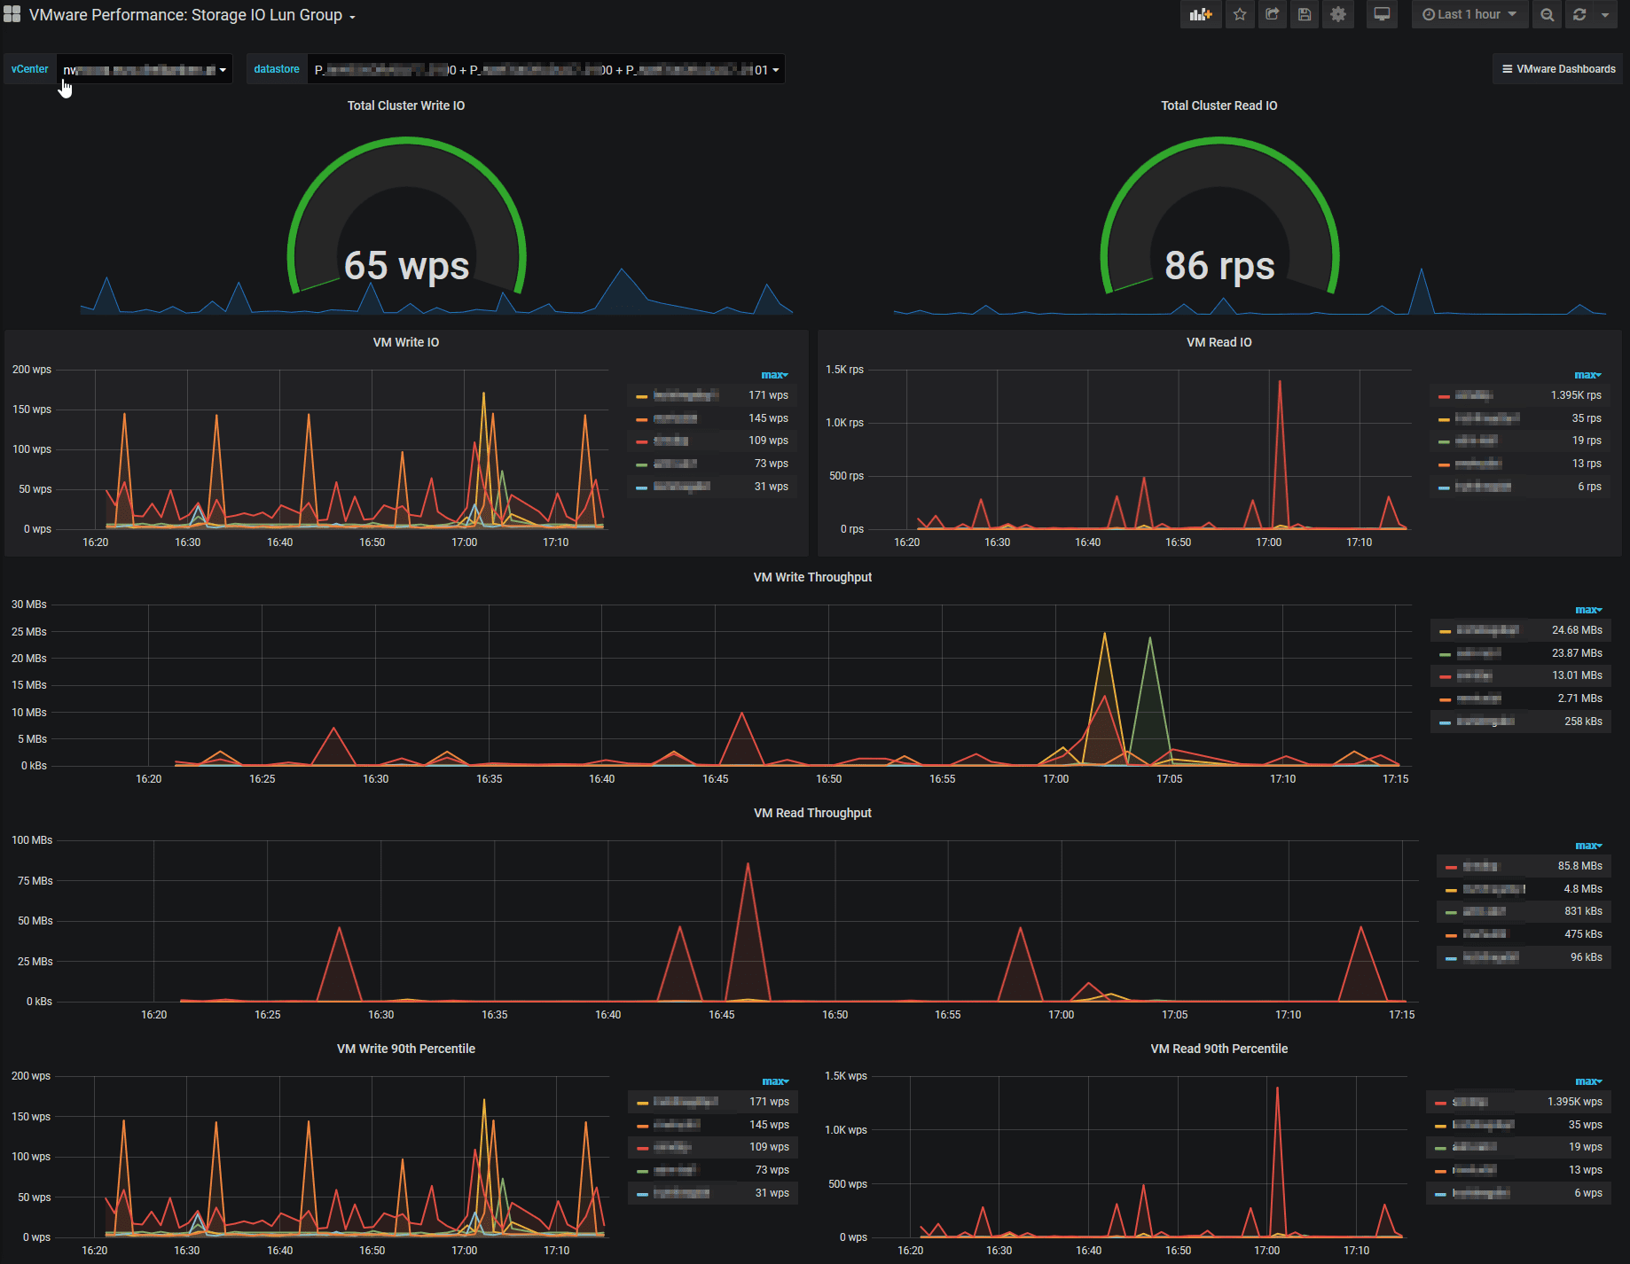Click green color swatch of 23.87 MBs series
The image size is (1630, 1264).
pos(1445,654)
